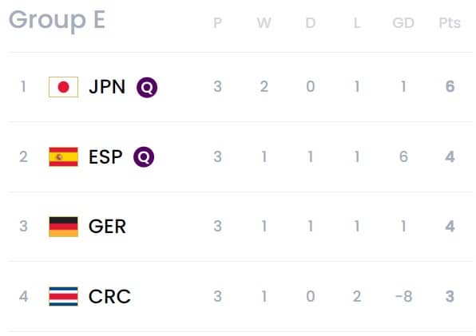Image resolution: width=476 pixels, height=336 pixels.
Task: Click the P column header
Action: point(217,22)
